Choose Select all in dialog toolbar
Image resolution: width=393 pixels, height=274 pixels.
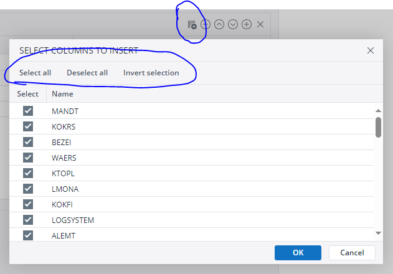click(x=35, y=73)
